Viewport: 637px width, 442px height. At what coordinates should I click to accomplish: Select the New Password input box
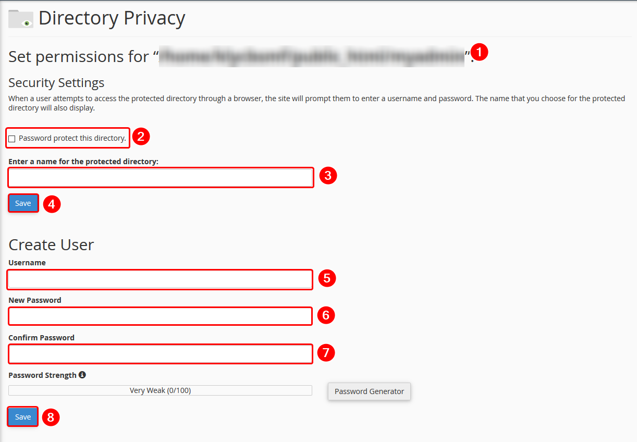click(x=161, y=316)
